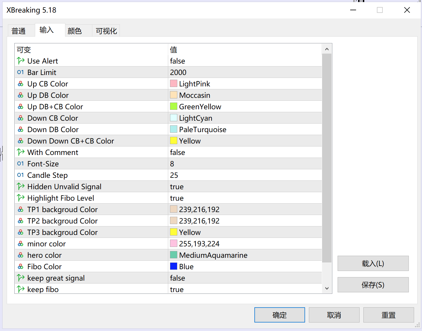Click the keep great signal arrow icon

[21, 278]
